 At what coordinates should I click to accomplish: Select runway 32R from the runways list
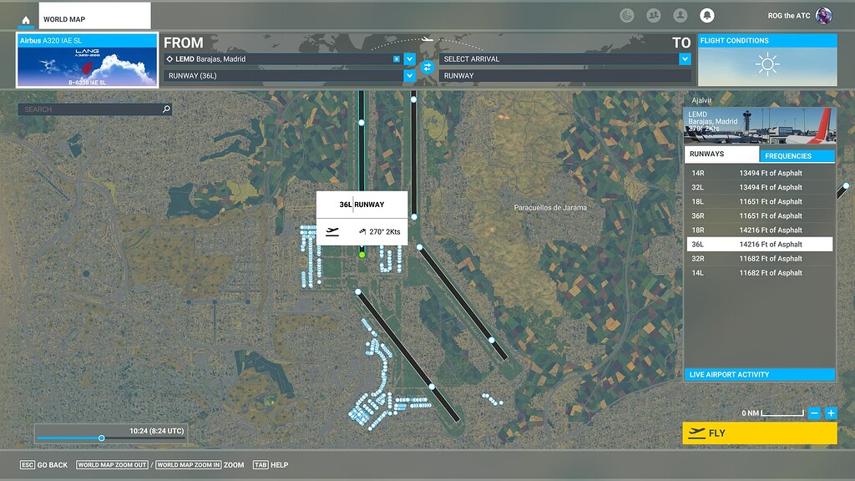coord(760,258)
